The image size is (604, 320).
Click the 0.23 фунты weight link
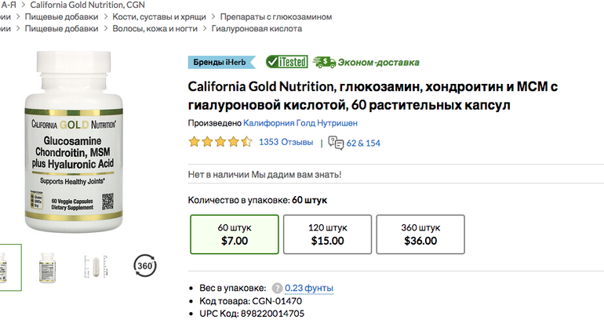tap(309, 288)
